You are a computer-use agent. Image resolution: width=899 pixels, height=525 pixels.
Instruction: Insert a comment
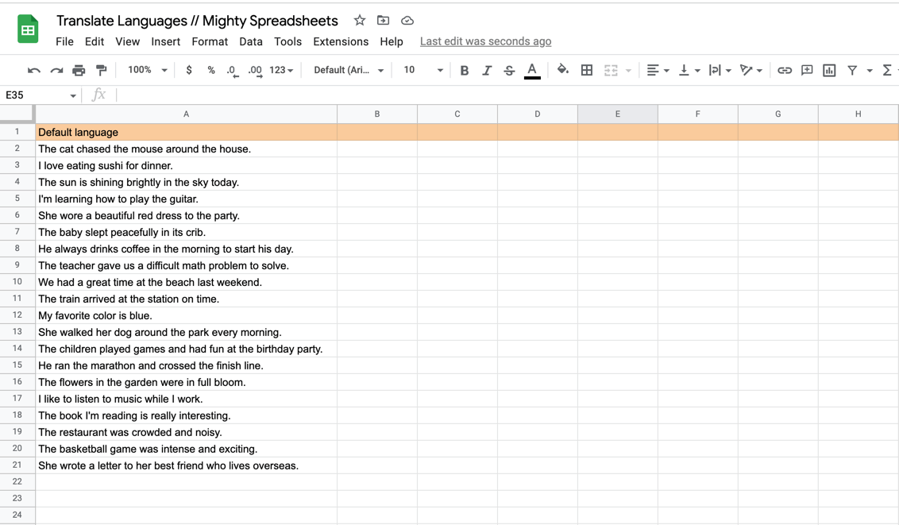(807, 70)
